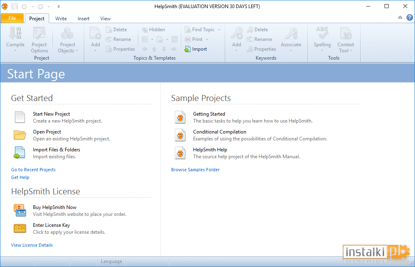Select the Project ribbon tab
Screen dimensions: 415x267
click(x=37, y=19)
